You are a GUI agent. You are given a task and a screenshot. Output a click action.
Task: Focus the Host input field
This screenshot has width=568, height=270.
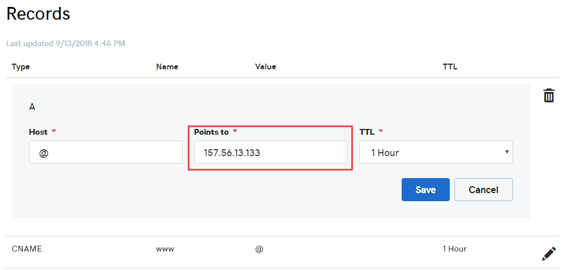105,153
